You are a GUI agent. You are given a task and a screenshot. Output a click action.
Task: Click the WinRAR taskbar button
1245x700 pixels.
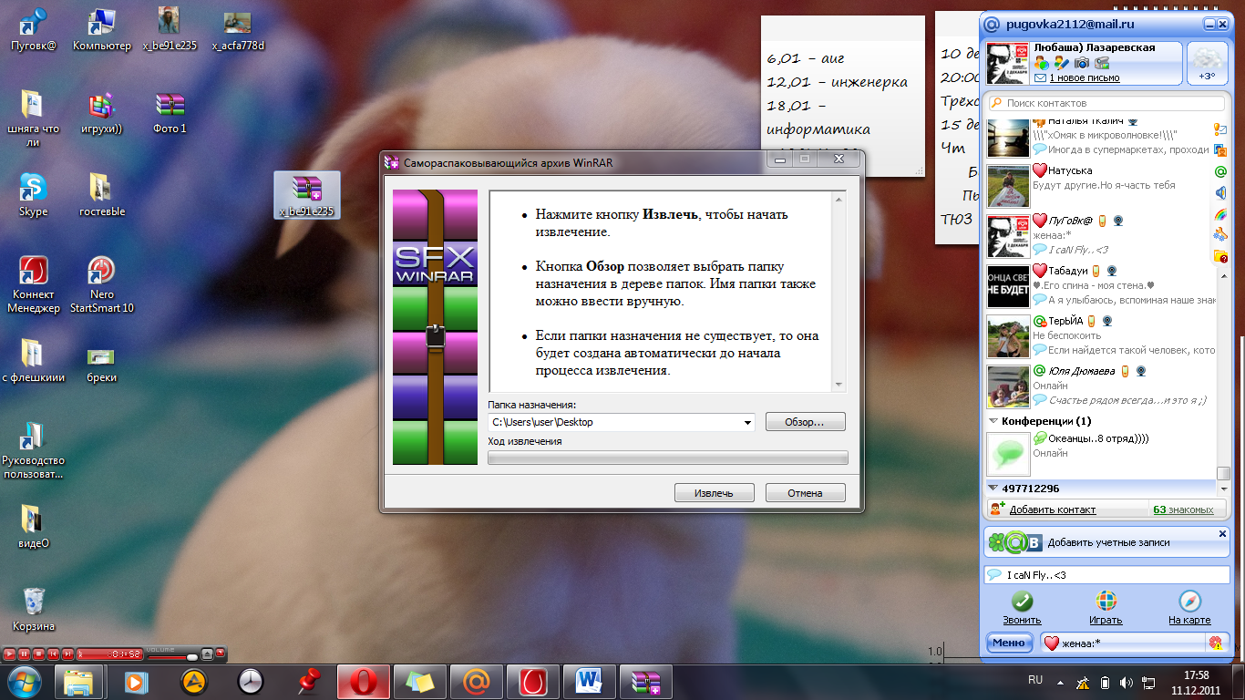646,681
